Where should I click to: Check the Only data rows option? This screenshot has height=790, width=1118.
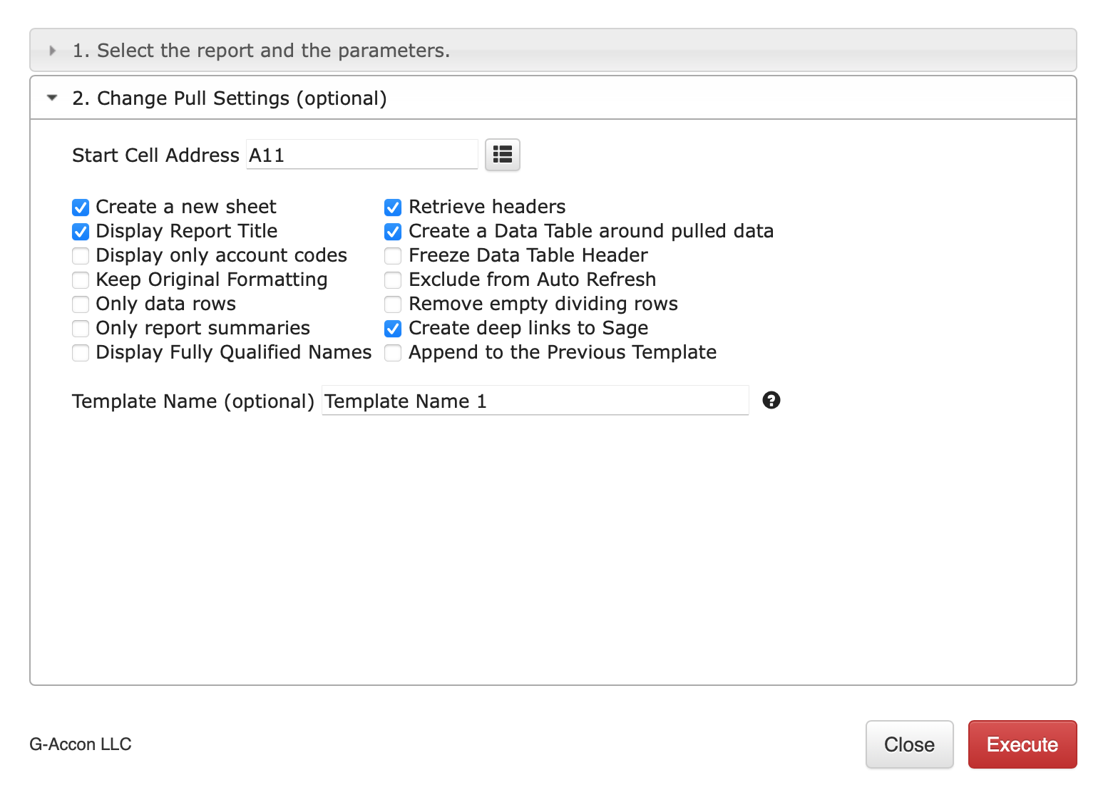pyautogui.click(x=81, y=304)
